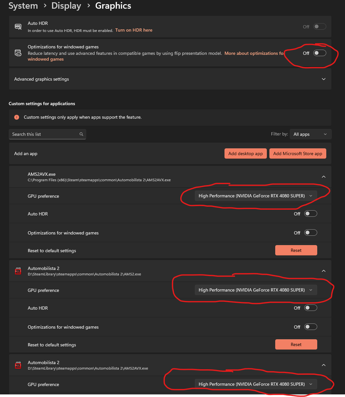This screenshot has height=397, width=345.
Task: Enable windowed games optimizations for AMS2.exe
Action: 310,327
